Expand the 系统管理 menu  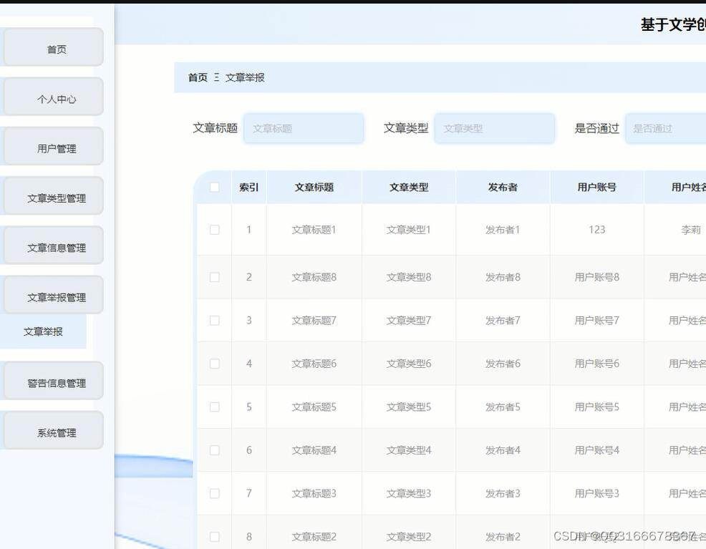pyautogui.click(x=53, y=430)
